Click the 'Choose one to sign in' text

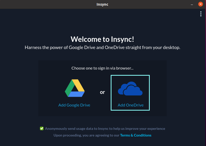tap(102, 68)
